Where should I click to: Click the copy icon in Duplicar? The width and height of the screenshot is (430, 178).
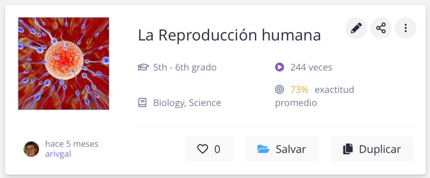348,149
